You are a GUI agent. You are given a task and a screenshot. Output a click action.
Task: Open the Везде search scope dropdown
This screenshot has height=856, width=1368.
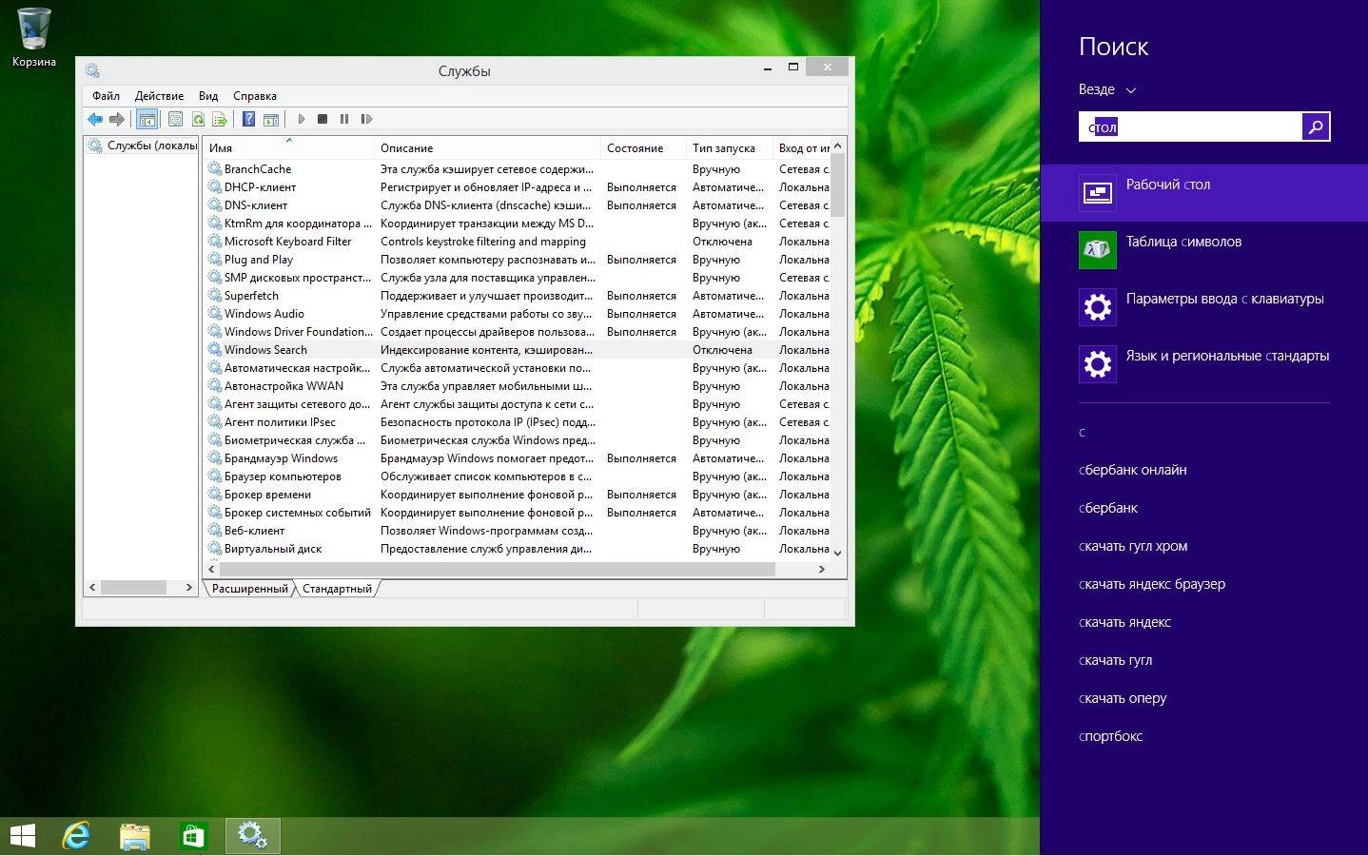1107,89
